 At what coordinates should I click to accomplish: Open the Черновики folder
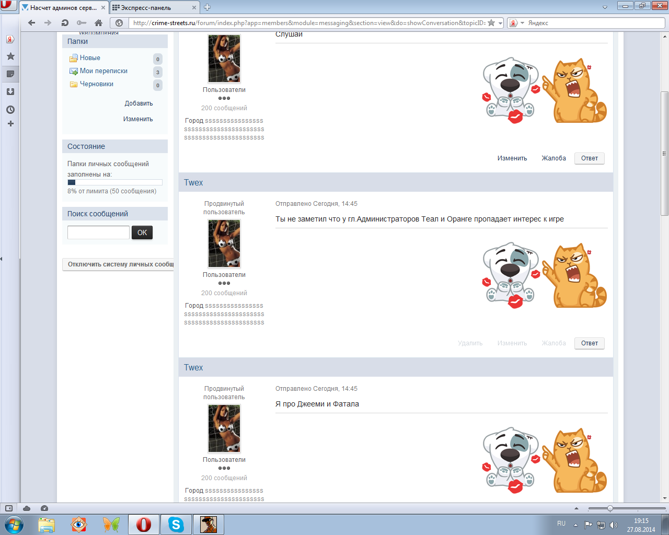pyautogui.click(x=97, y=84)
